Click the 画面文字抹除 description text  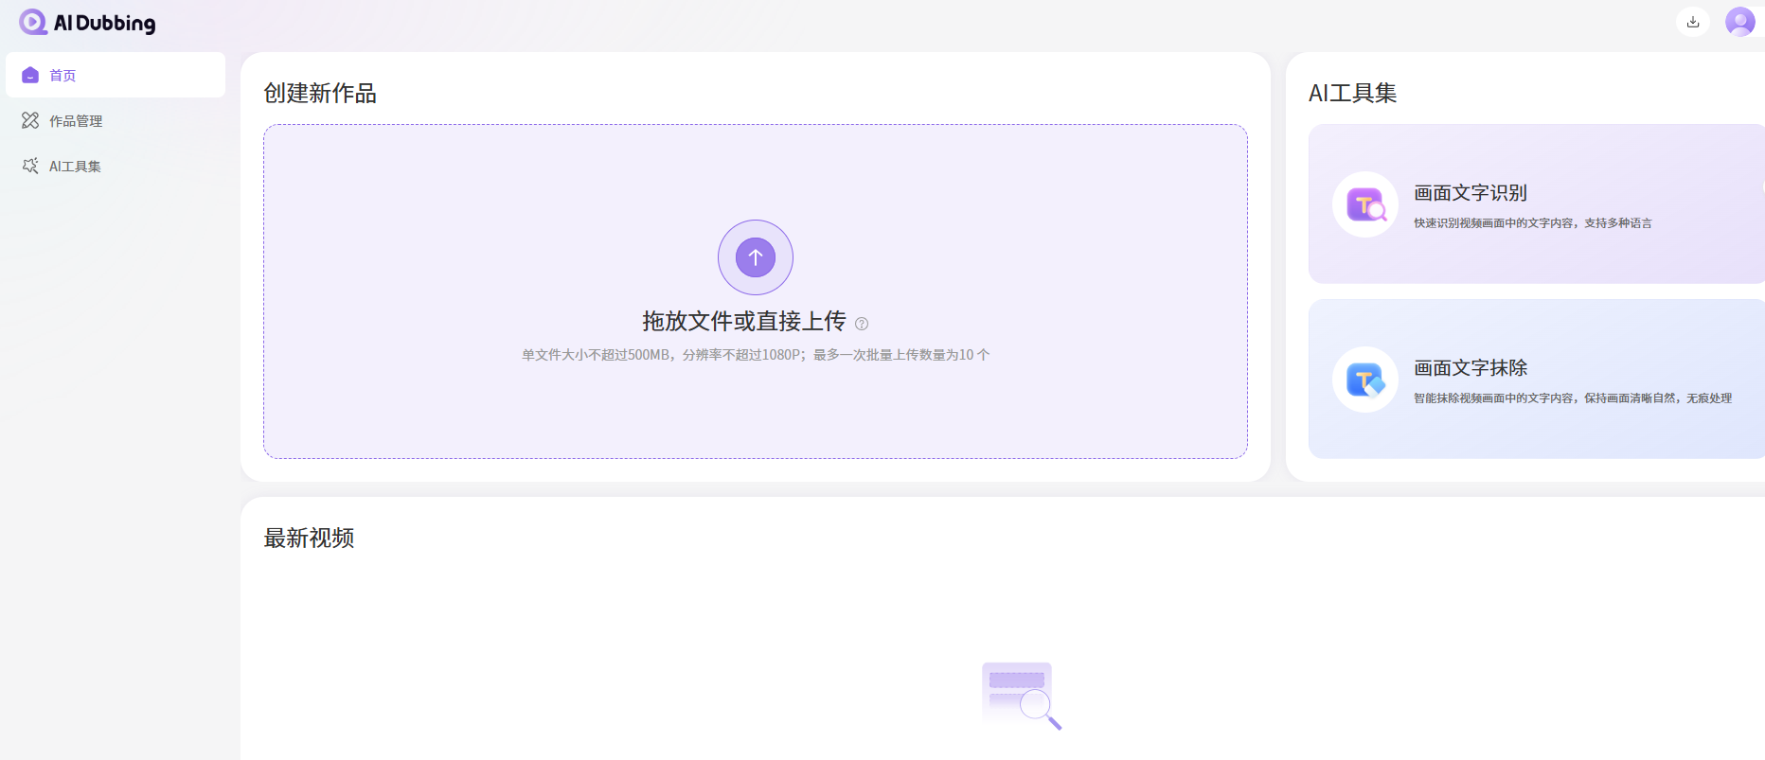coord(1572,398)
